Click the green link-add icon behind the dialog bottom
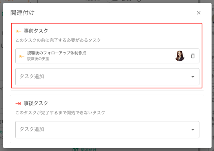The image size is (214, 151). point(76,149)
